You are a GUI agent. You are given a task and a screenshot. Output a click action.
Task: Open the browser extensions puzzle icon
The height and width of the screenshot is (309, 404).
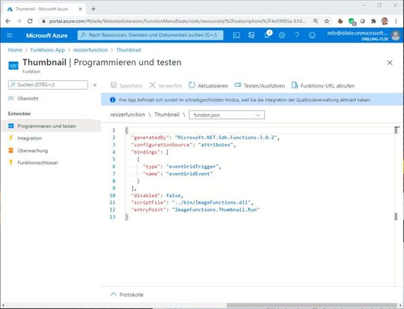coord(373,21)
